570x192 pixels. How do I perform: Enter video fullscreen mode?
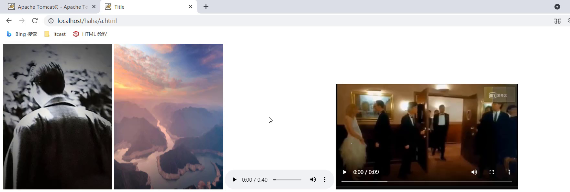[492, 172]
